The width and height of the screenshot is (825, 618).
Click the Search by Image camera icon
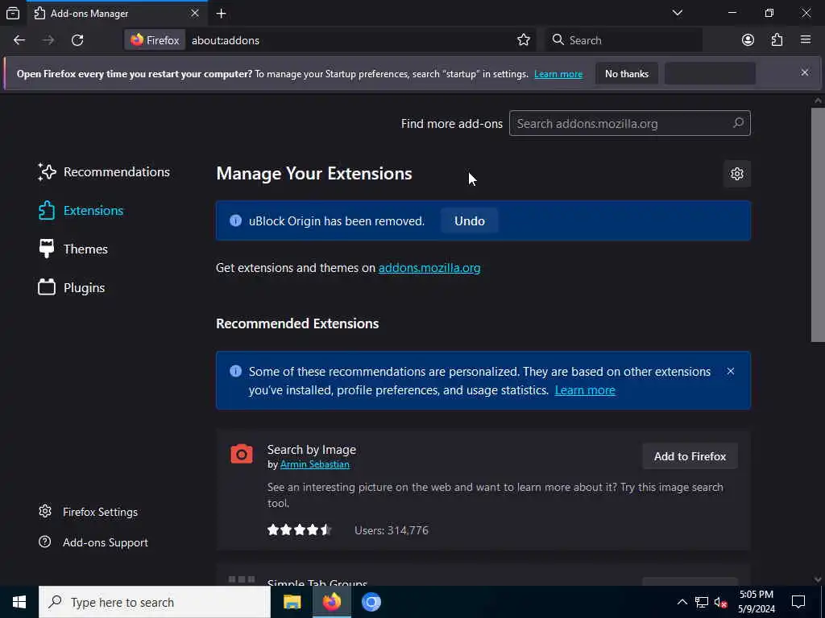(x=242, y=454)
